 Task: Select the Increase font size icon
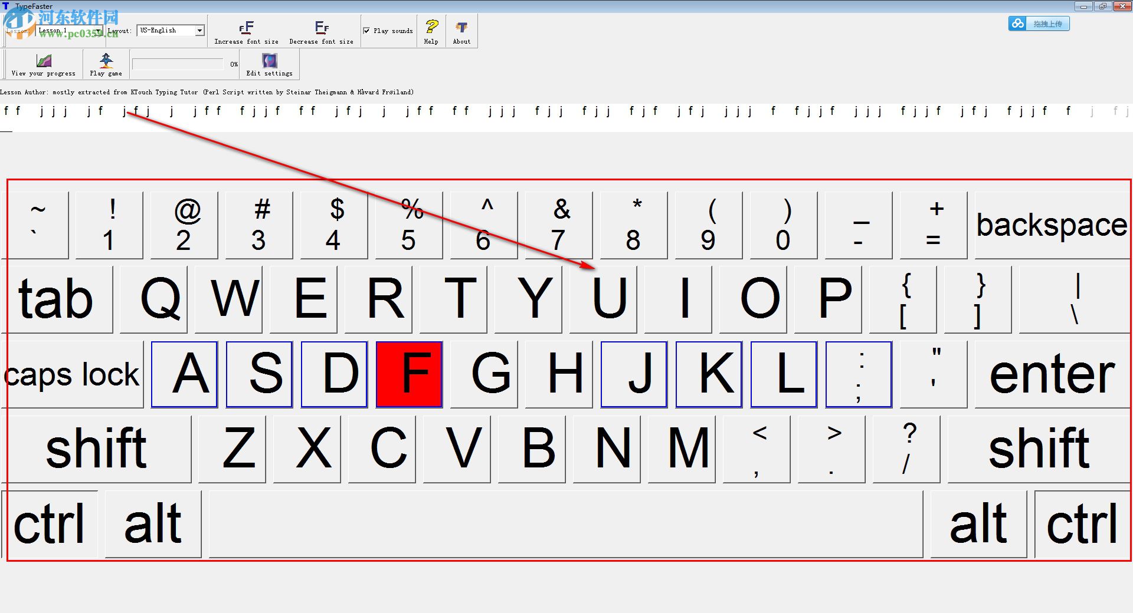(246, 27)
